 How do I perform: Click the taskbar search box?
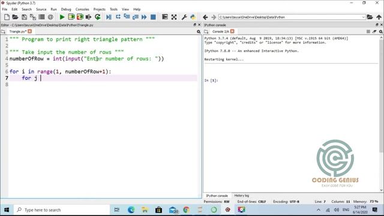62,210
